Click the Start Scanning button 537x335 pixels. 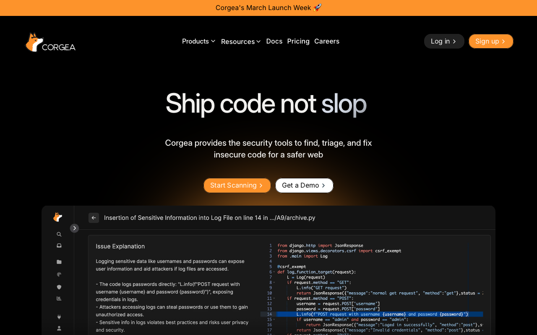pyautogui.click(x=237, y=186)
